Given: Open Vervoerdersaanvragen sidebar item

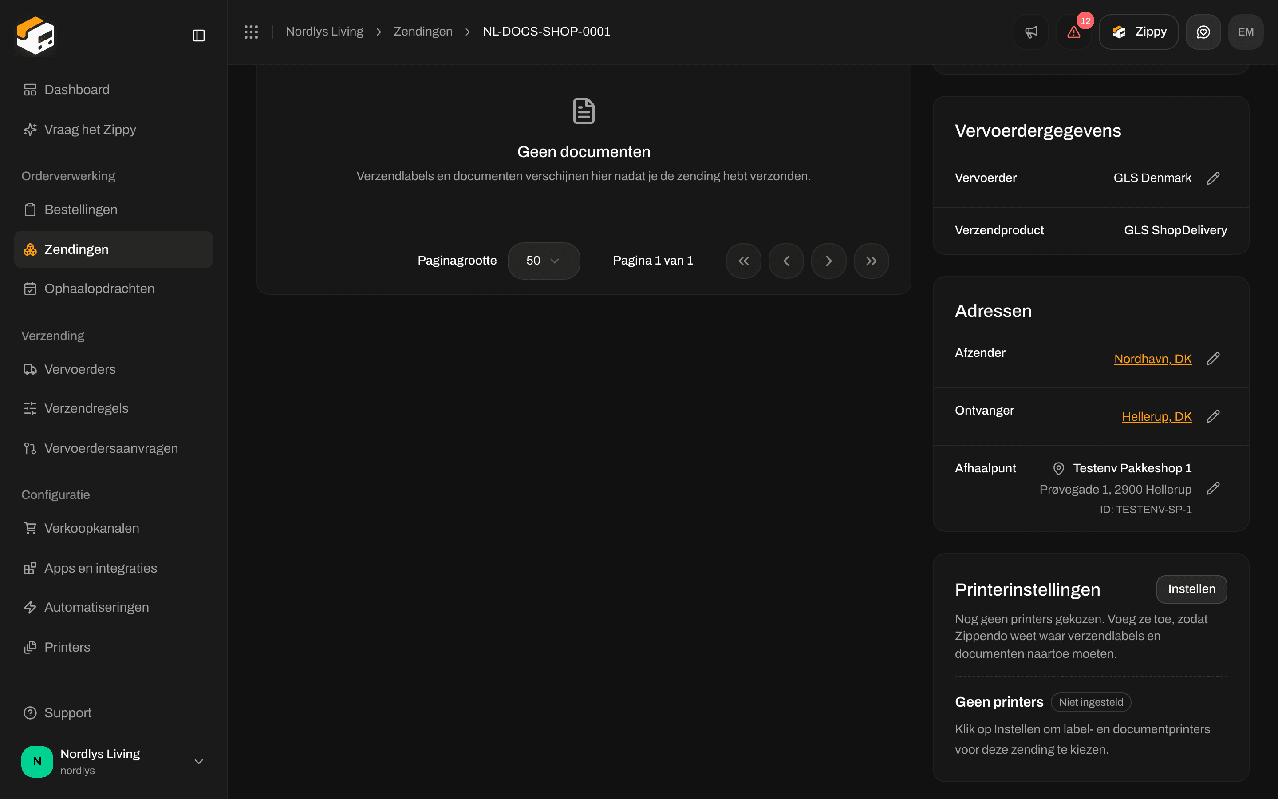Looking at the screenshot, I should coord(114,448).
